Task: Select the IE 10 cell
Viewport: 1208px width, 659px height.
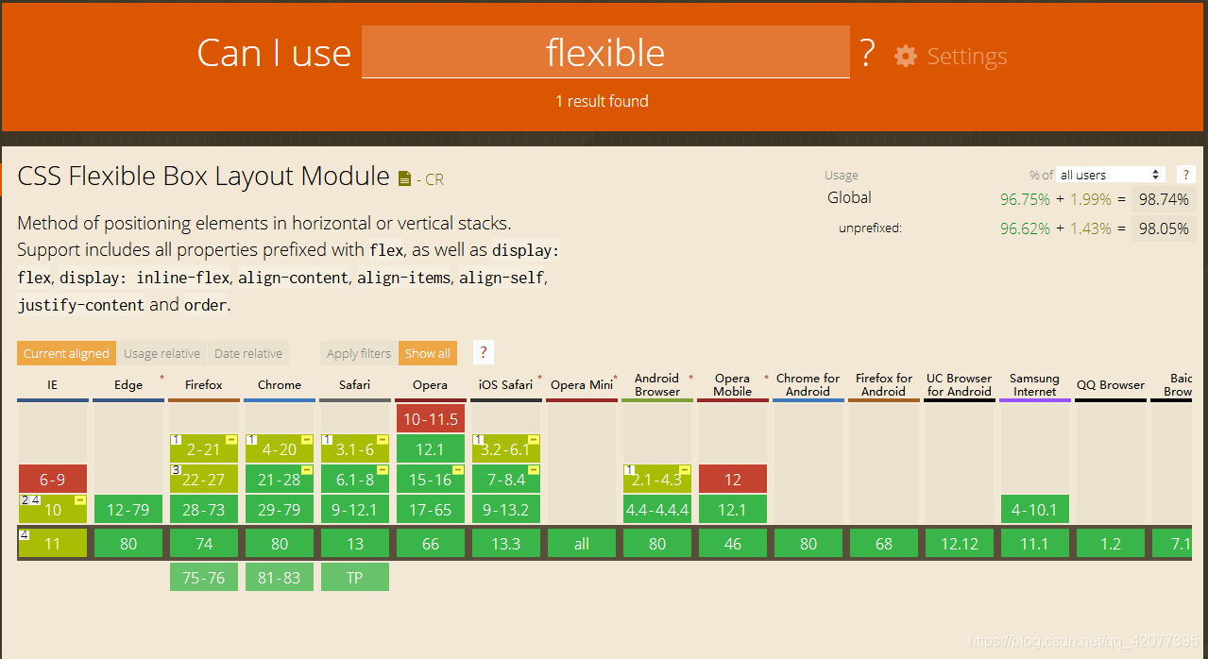Action: point(53,509)
